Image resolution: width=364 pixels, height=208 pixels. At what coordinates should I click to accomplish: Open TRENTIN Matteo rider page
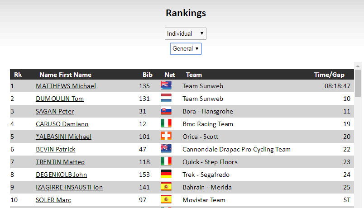tap(60, 162)
